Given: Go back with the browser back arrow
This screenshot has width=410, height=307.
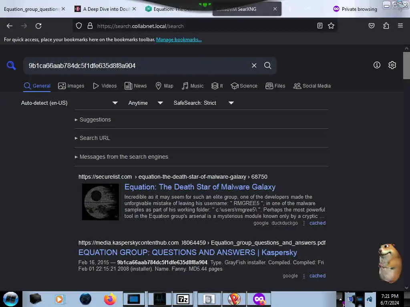Looking at the screenshot, I should tap(10, 26).
